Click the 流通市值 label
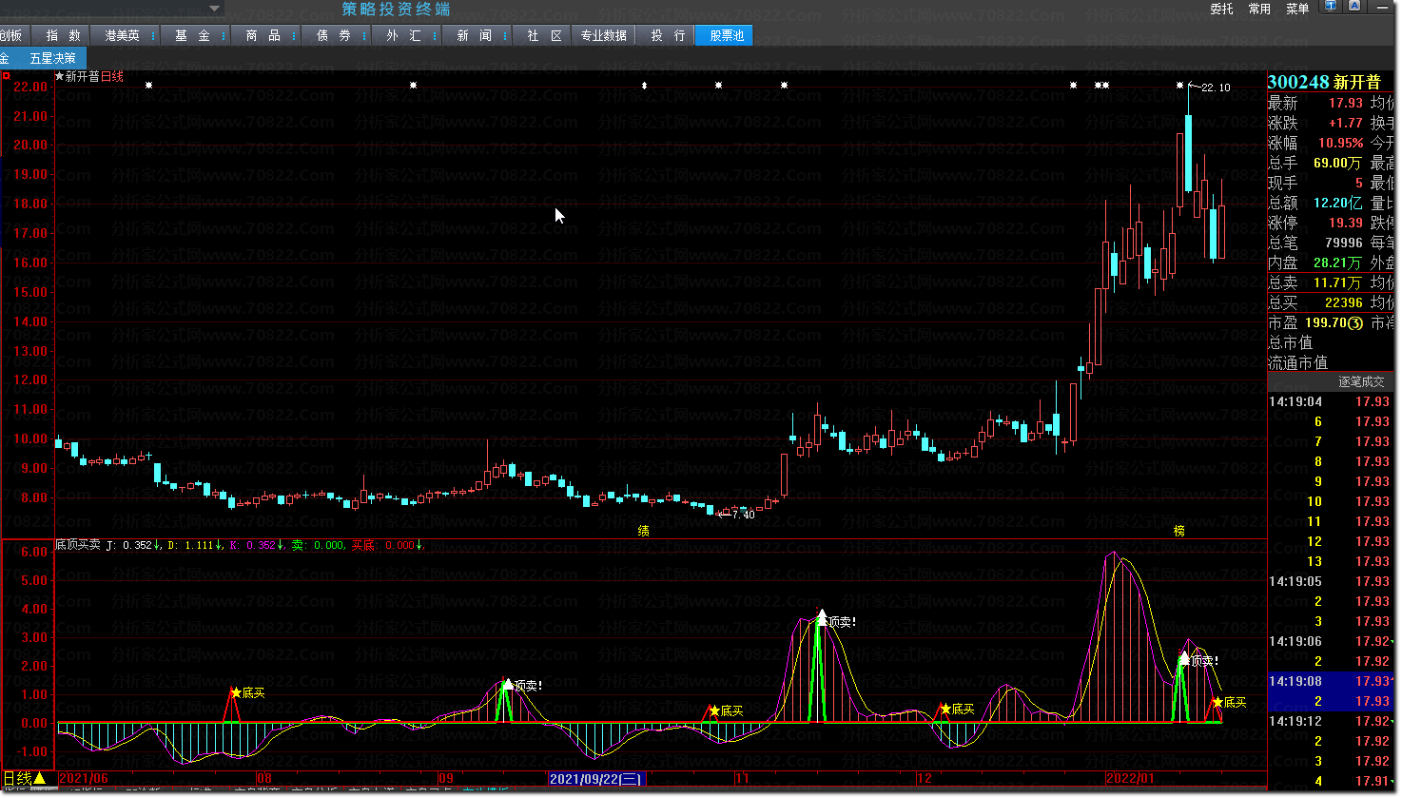This screenshot has width=1402, height=798. click(1297, 362)
